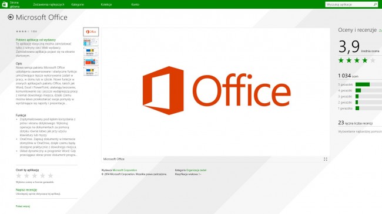Screen dimensions: 382x214
Task: Rate the app five stars
Action: (x=51, y=175)
